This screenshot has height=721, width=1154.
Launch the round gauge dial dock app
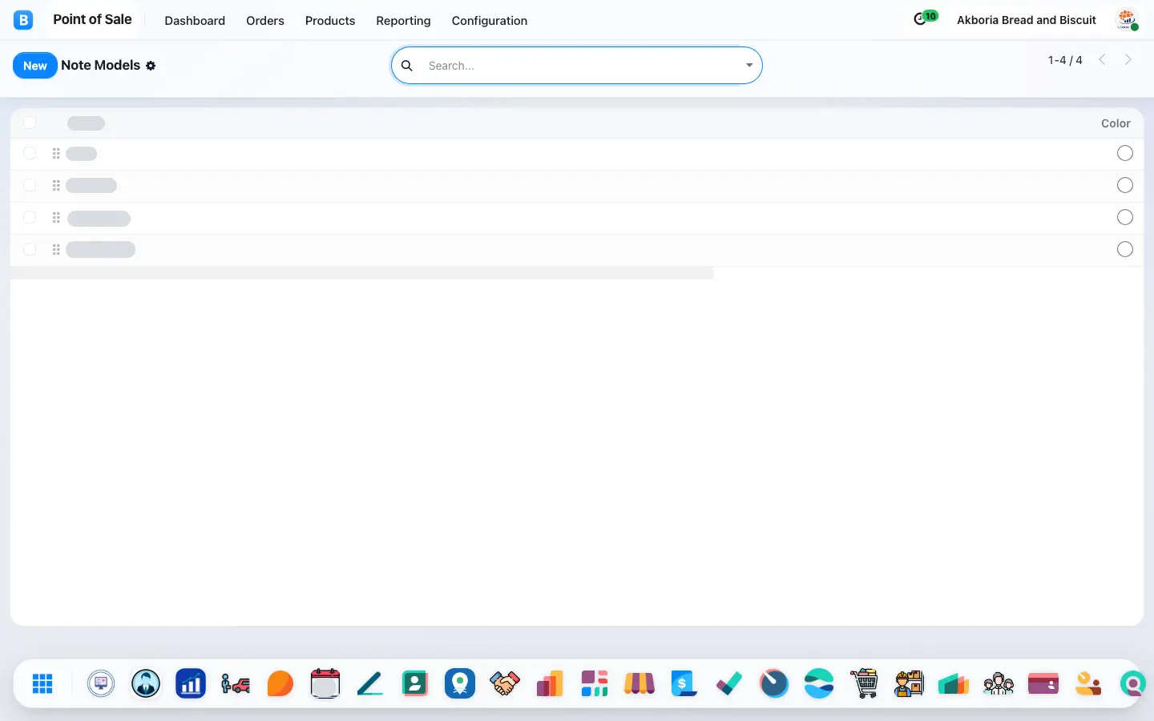point(774,683)
